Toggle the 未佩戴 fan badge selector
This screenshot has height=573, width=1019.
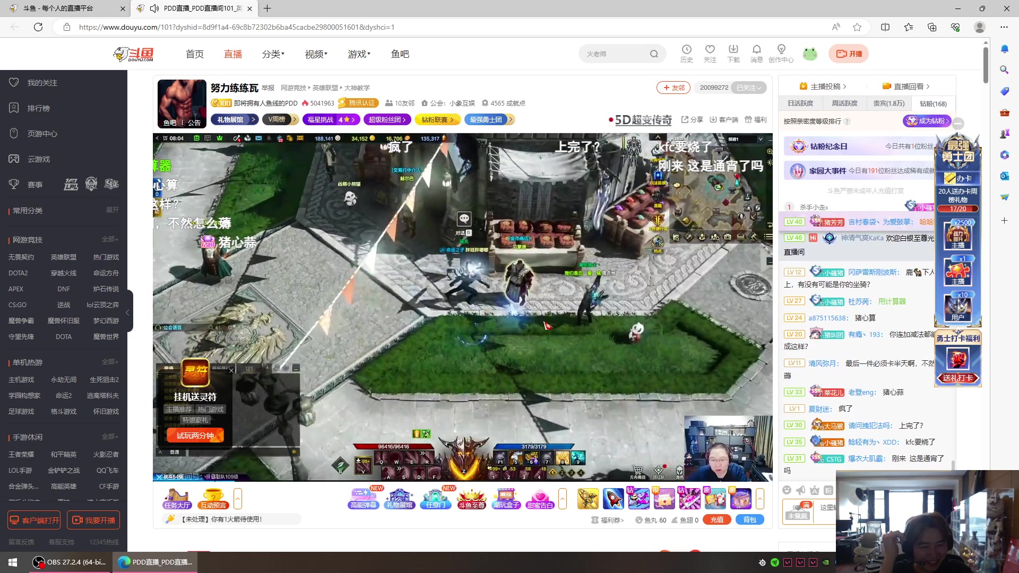798,513
